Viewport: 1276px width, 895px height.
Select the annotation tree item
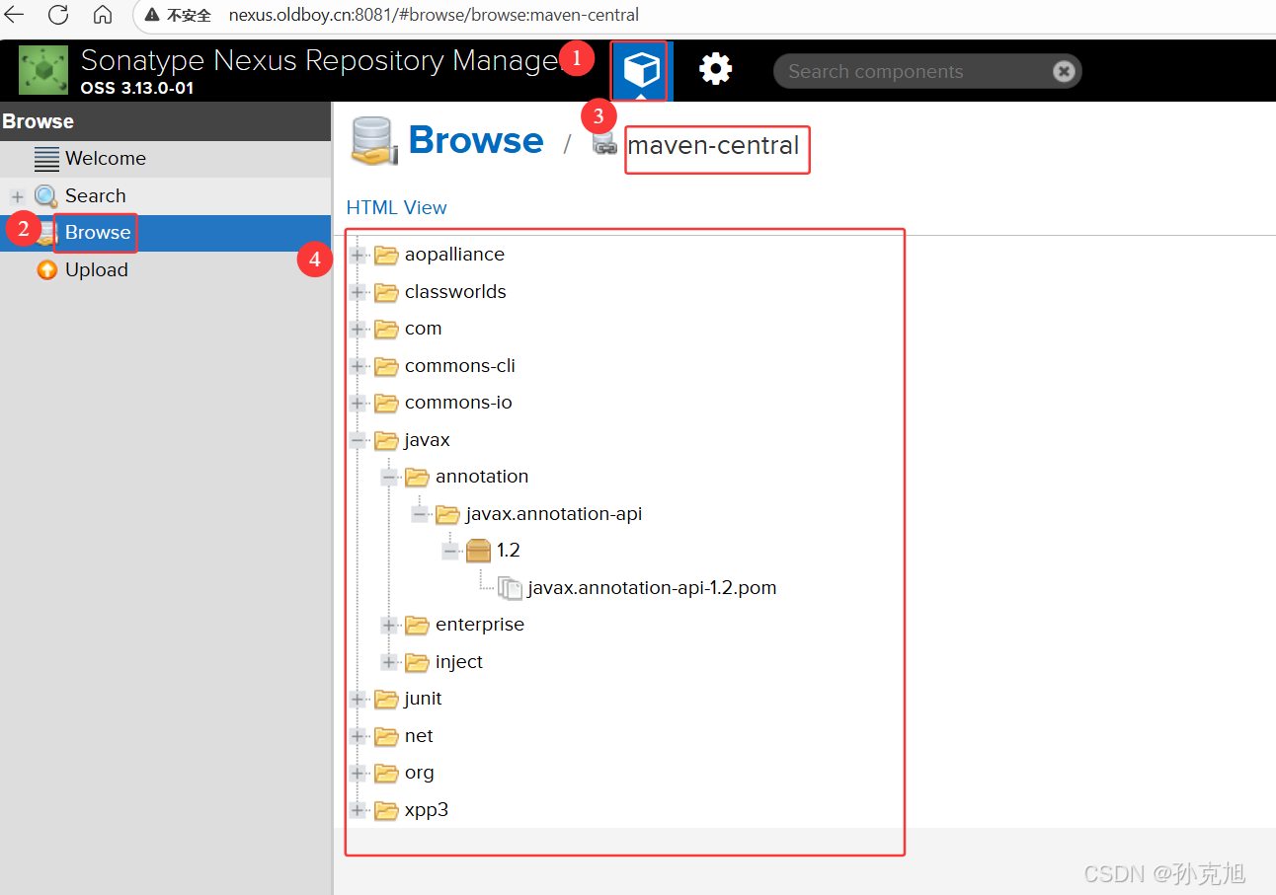click(482, 477)
